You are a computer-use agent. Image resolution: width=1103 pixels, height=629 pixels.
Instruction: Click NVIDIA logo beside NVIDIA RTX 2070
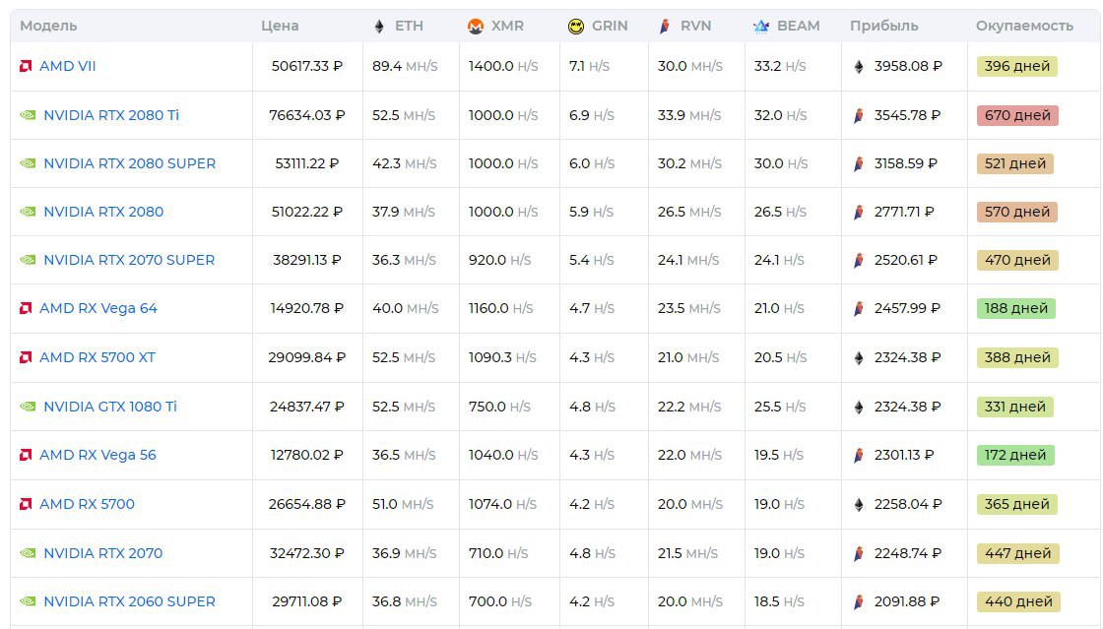pos(28,553)
